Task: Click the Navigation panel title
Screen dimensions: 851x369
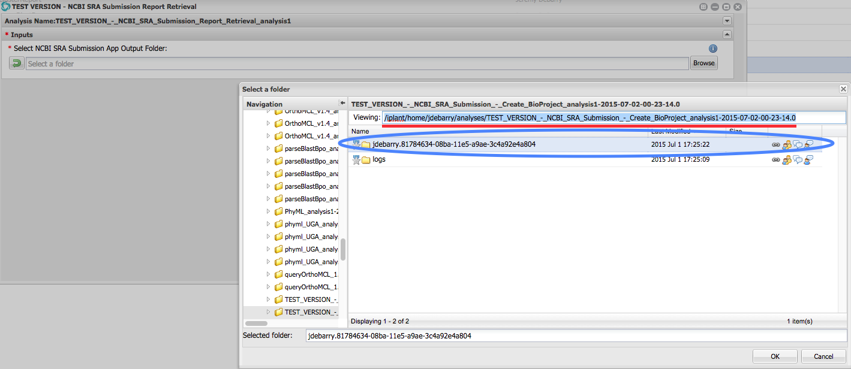Action: (264, 104)
